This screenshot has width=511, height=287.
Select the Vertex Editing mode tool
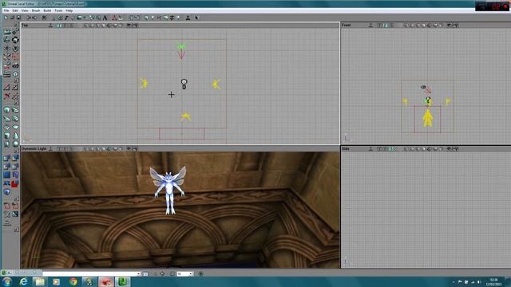(x=15, y=32)
